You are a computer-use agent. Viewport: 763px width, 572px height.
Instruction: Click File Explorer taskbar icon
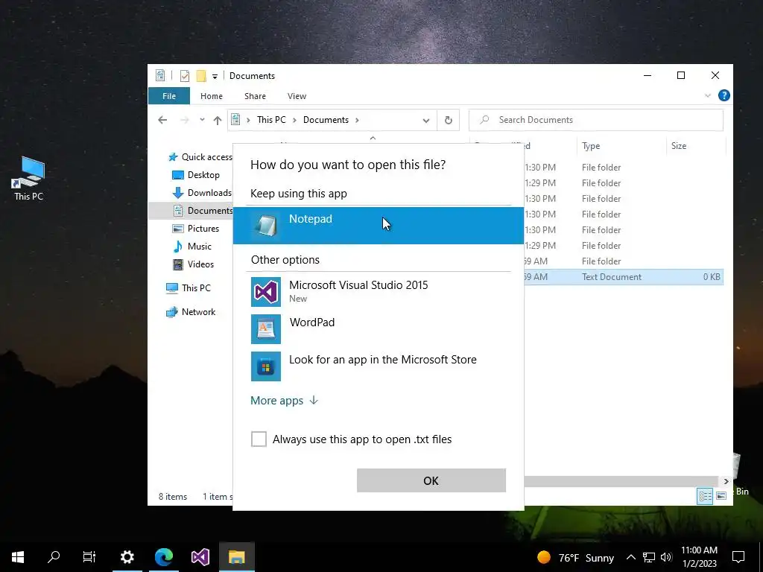click(237, 557)
